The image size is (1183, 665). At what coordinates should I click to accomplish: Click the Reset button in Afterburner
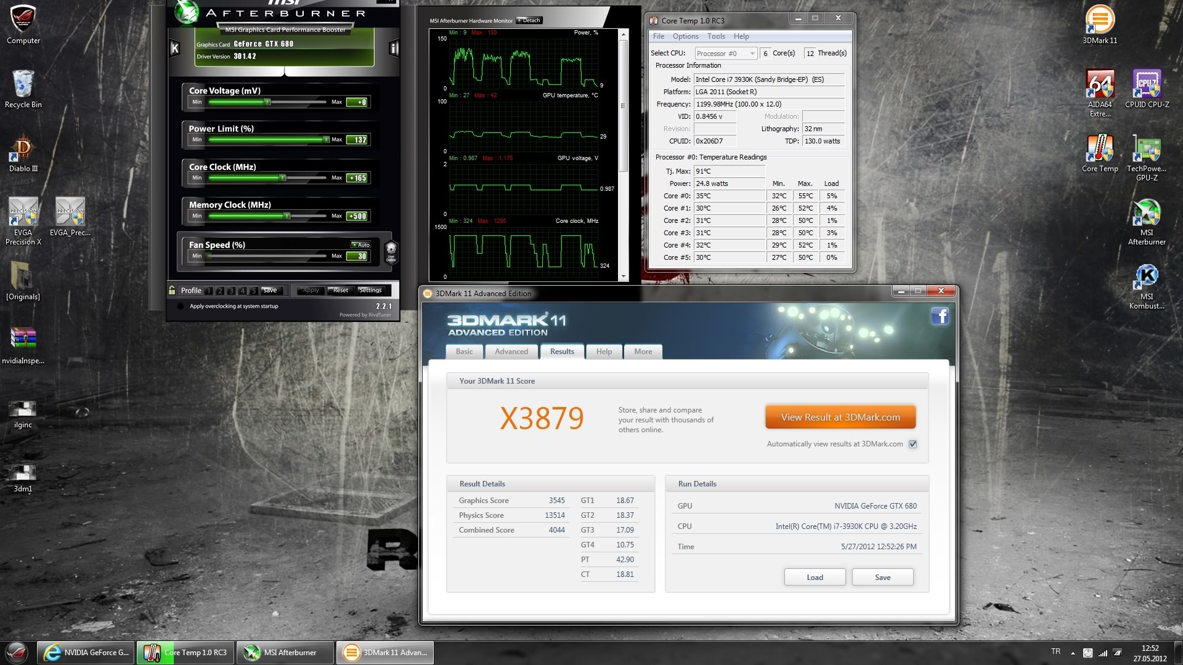tap(340, 290)
